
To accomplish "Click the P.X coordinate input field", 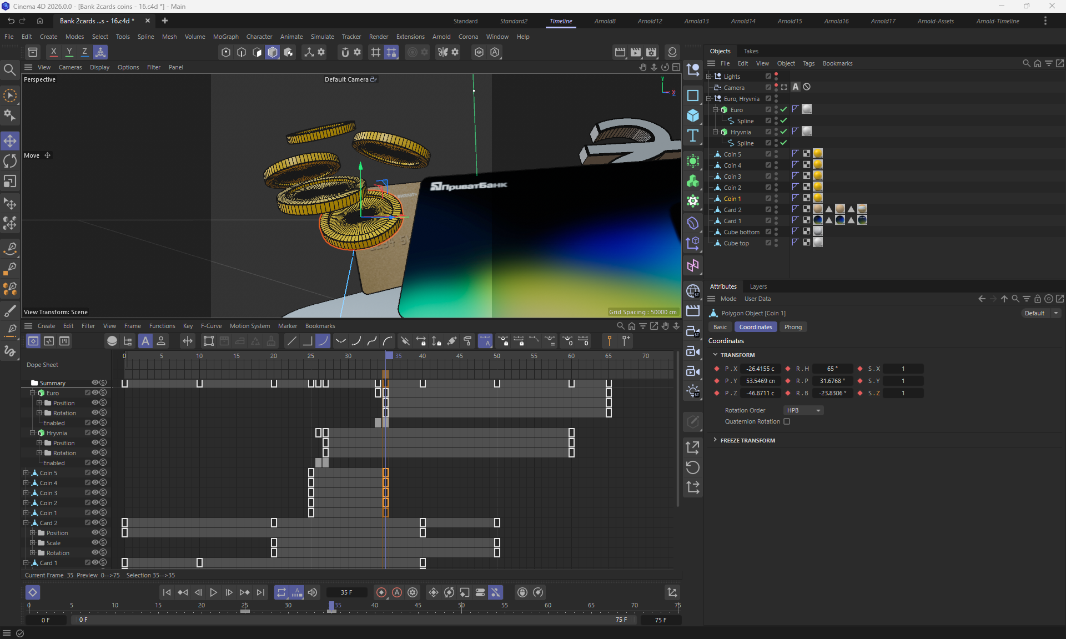I will pos(760,369).
